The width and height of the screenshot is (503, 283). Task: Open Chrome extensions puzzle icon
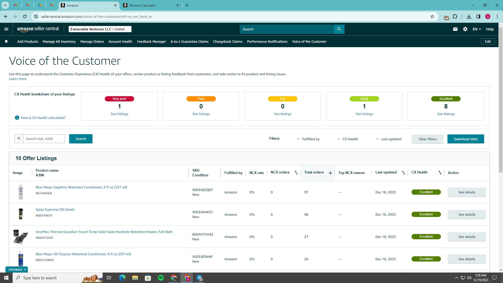coord(455,17)
